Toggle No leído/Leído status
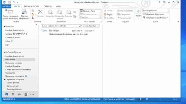The image size is (186, 104). point(125,11)
